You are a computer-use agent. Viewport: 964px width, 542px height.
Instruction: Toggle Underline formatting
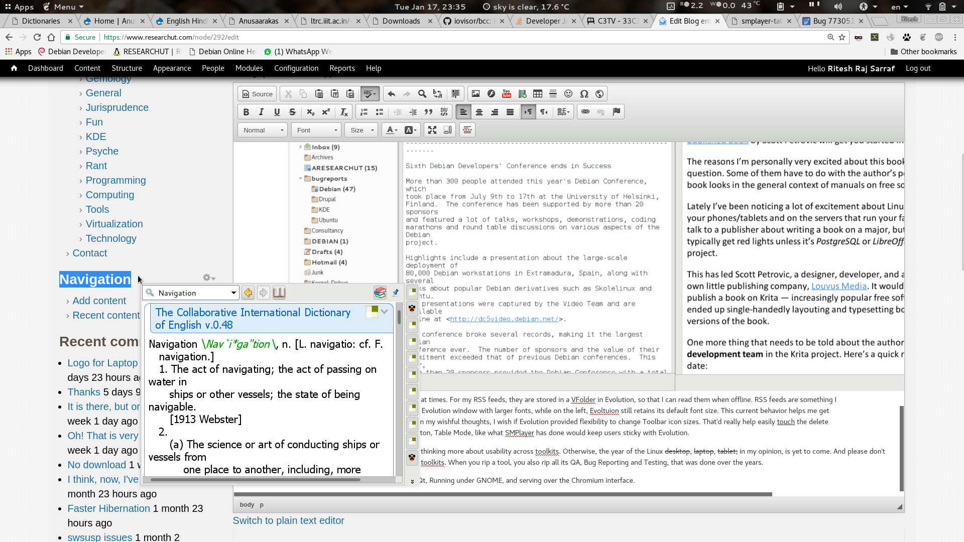click(277, 112)
